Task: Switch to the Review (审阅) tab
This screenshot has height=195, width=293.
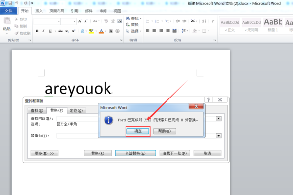Action: tap(103, 11)
